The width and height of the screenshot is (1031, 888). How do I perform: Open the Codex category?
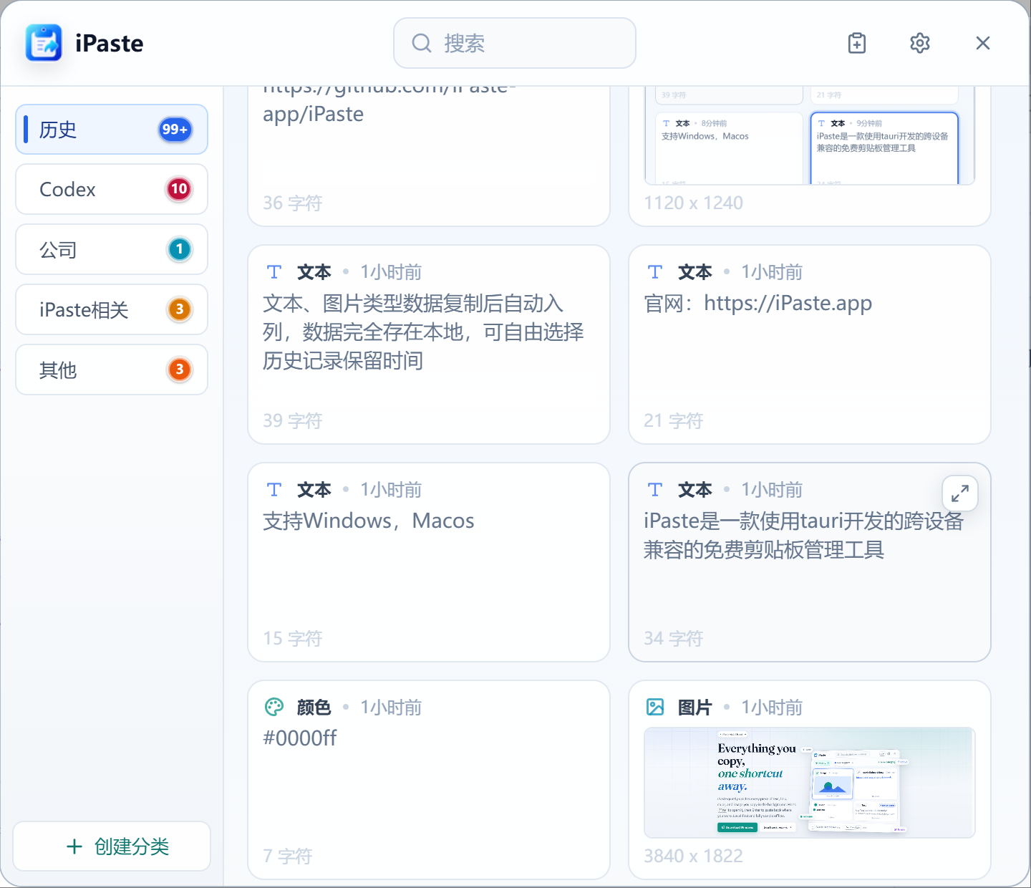coord(112,189)
